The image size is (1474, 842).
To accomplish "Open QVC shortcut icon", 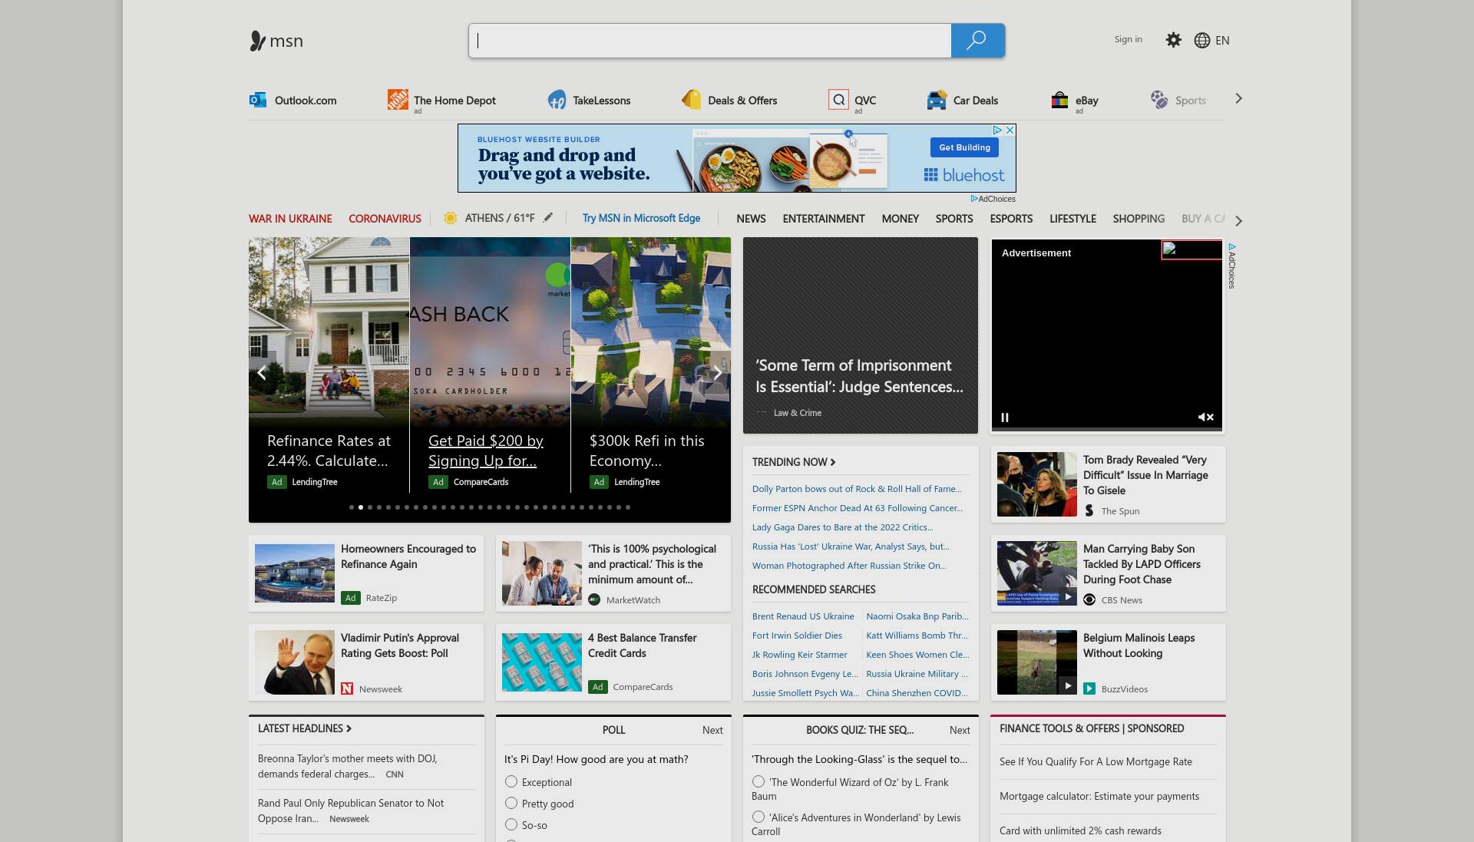I will coord(838,100).
